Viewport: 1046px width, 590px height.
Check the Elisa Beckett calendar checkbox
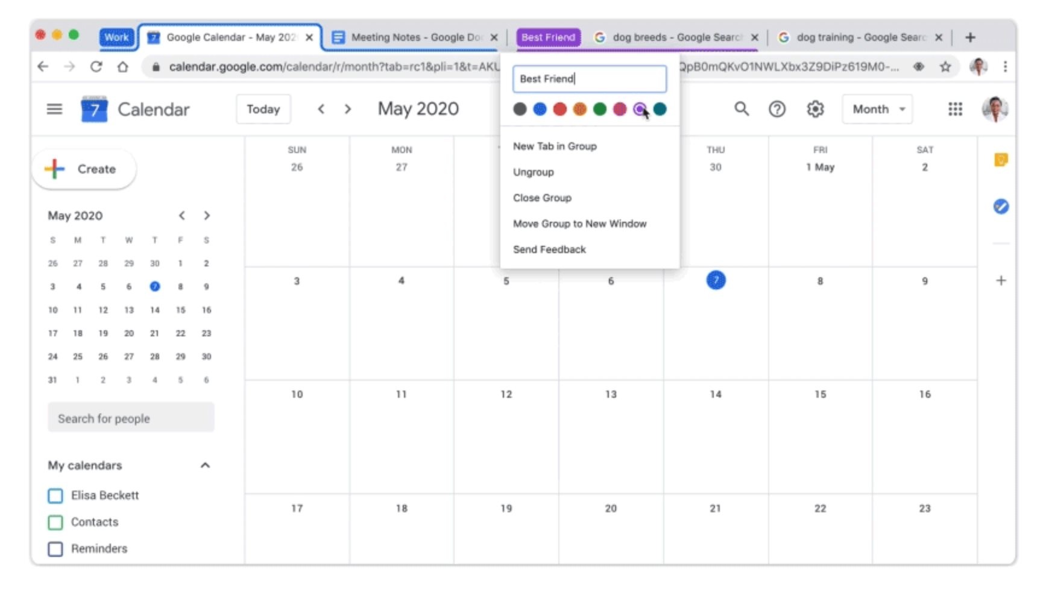click(x=55, y=495)
